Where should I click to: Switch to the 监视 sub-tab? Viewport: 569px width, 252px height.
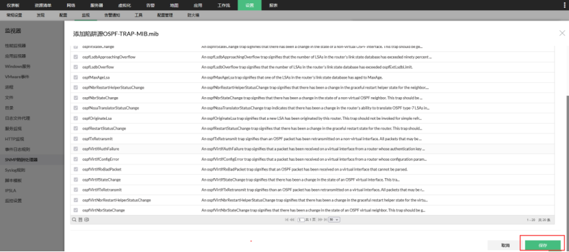86,15
